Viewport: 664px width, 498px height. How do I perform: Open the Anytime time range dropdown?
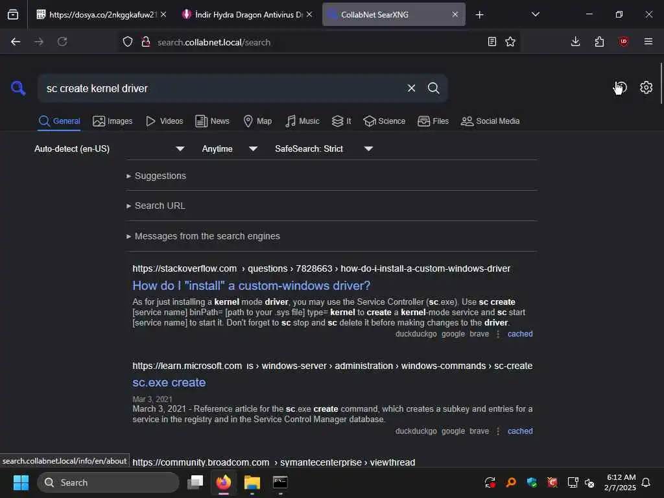click(230, 148)
